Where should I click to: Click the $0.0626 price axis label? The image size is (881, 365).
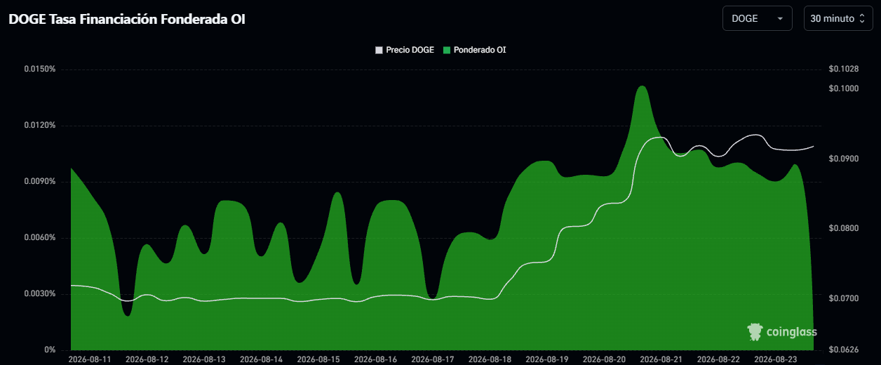843,350
